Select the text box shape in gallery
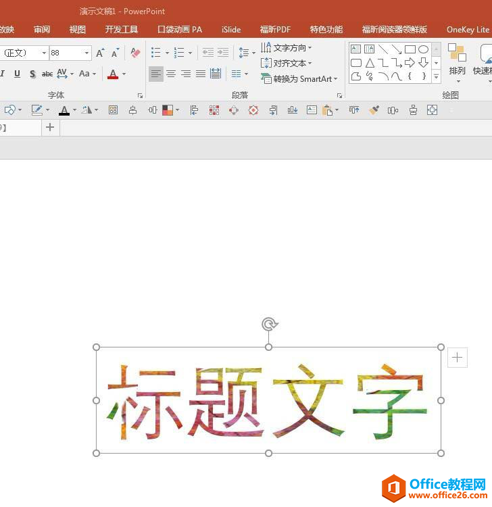Viewport: 492px width, 507px height. tap(356, 49)
